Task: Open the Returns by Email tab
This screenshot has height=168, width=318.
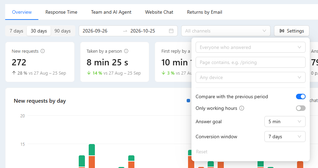Action: pos(205,12)
